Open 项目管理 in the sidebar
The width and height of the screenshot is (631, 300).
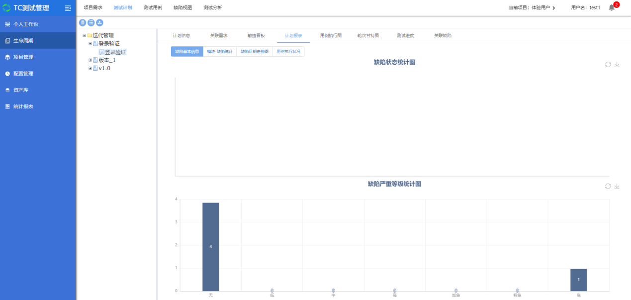[38, 57]
